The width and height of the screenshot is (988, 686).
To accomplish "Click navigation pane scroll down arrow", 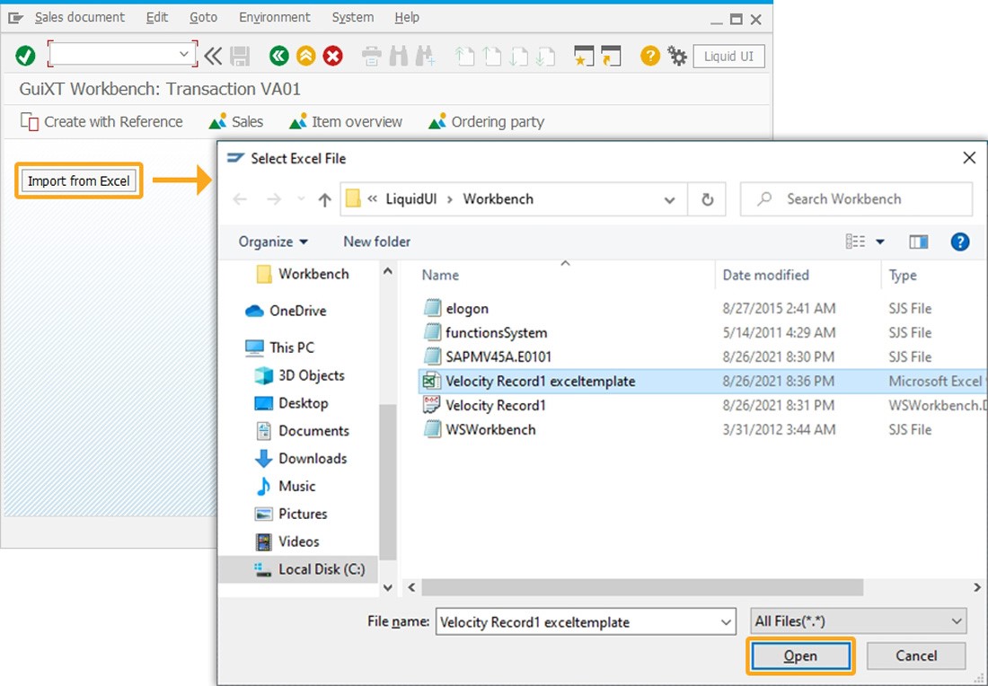I will [387, 587].
